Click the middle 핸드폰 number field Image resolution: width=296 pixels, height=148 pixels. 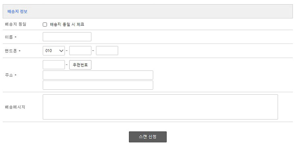tap(80, 51)
